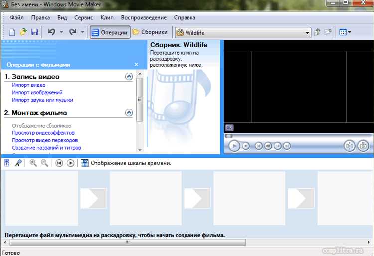374x256 pixels.
Task: Undo the last action with the toolbar arrow
Action: point(51,32)
